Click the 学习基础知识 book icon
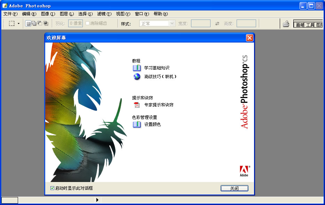This screenshot has width=325, height=205. [x=136, y=68]
